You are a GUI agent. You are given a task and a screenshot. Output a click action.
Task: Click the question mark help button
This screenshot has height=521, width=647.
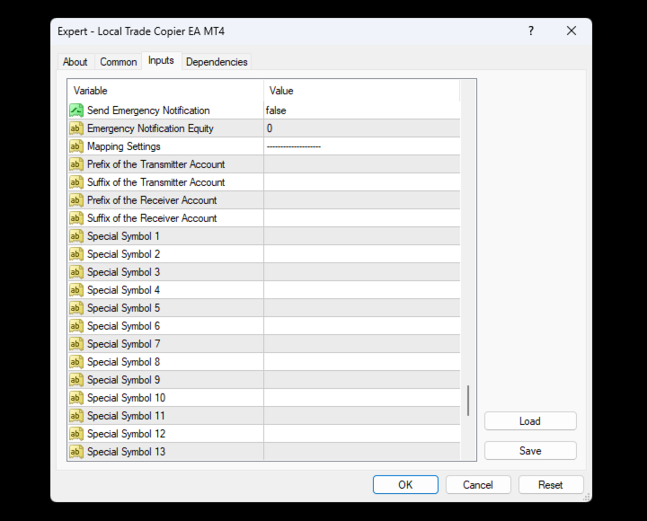[x=531, y=31]
